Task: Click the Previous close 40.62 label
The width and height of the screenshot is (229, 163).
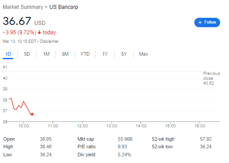Action: click(211, 78)
